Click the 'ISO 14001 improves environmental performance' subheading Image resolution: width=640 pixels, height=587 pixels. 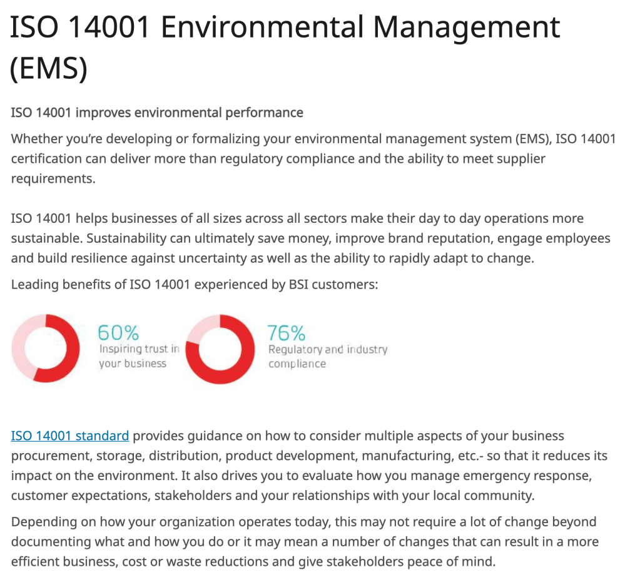pos(157,113)
